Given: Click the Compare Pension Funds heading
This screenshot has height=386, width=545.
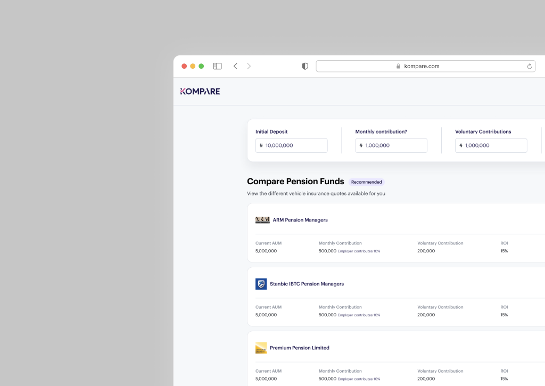Looking at the screenshot, I should coord(295,181).
